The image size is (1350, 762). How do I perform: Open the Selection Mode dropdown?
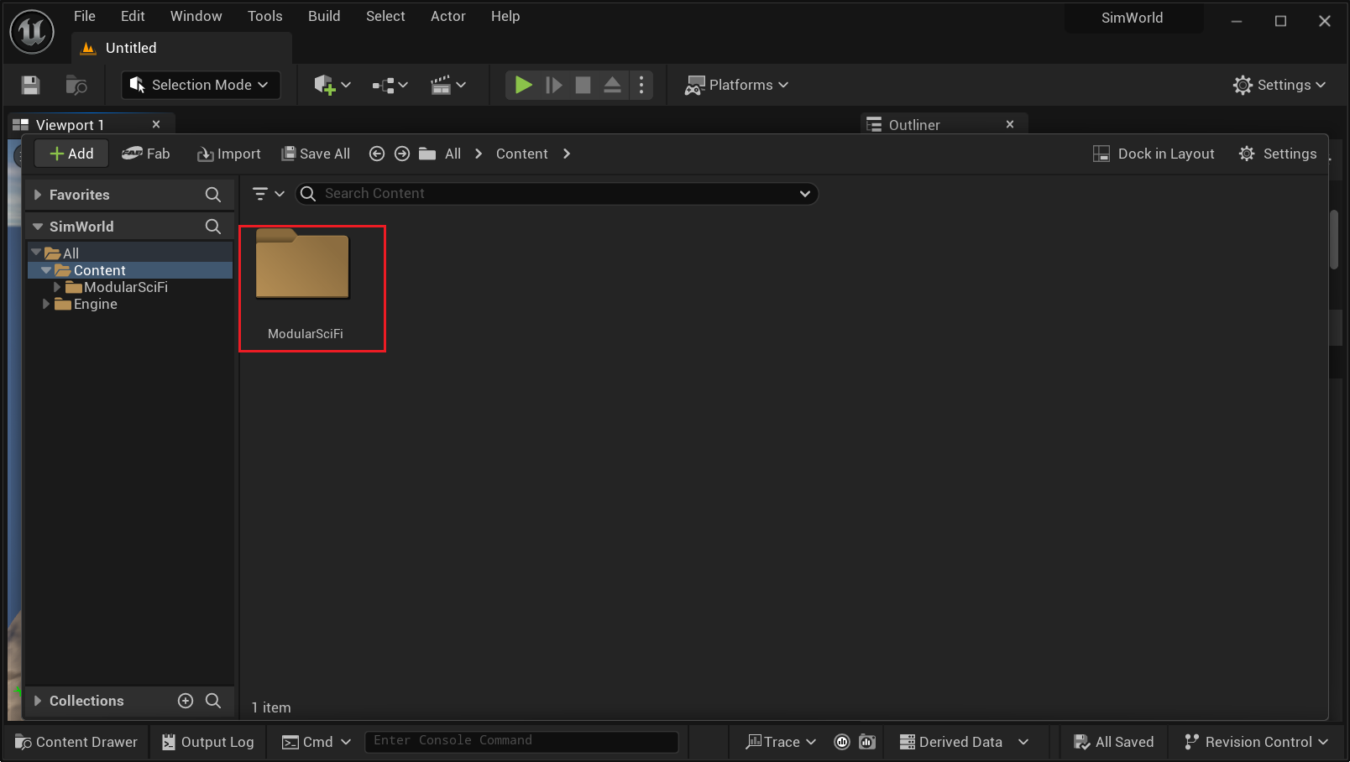pos(201,85)
